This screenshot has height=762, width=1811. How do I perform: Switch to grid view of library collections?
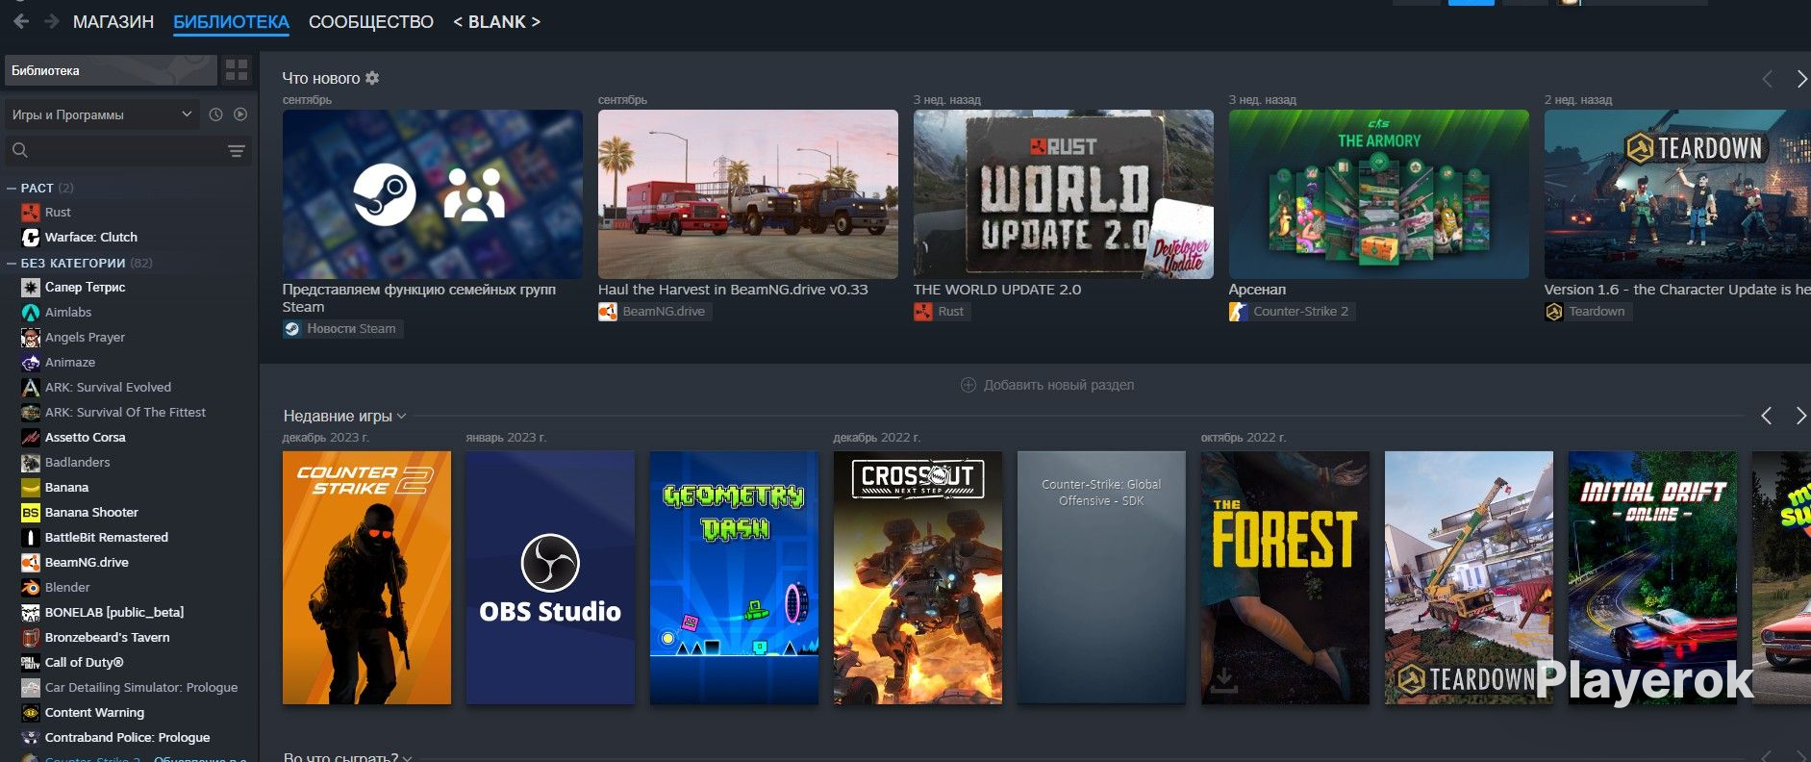pos(237,70)
